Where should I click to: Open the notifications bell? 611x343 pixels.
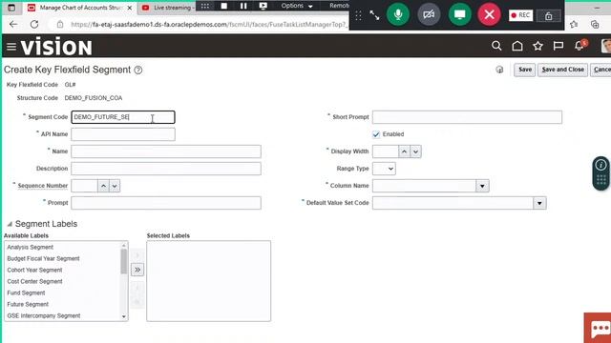[x=579, y=46]
